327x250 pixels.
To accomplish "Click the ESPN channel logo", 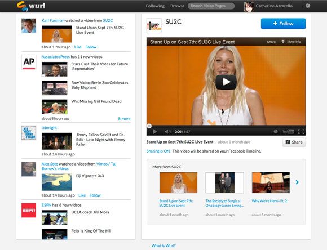I will tap(29, 210).
